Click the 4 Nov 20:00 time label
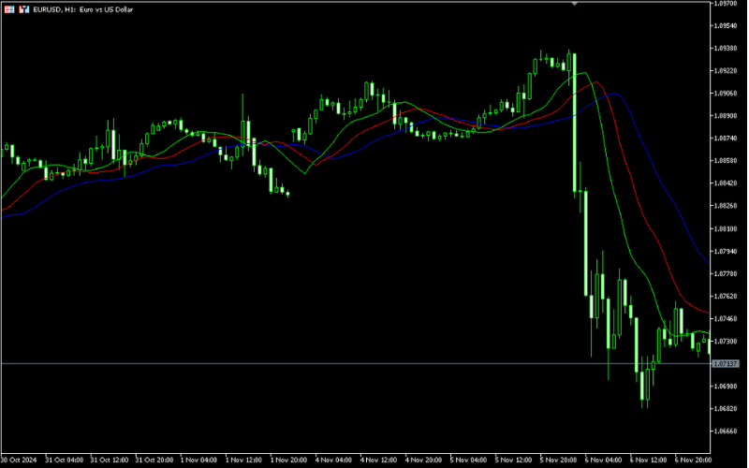 tap(424, 460)
